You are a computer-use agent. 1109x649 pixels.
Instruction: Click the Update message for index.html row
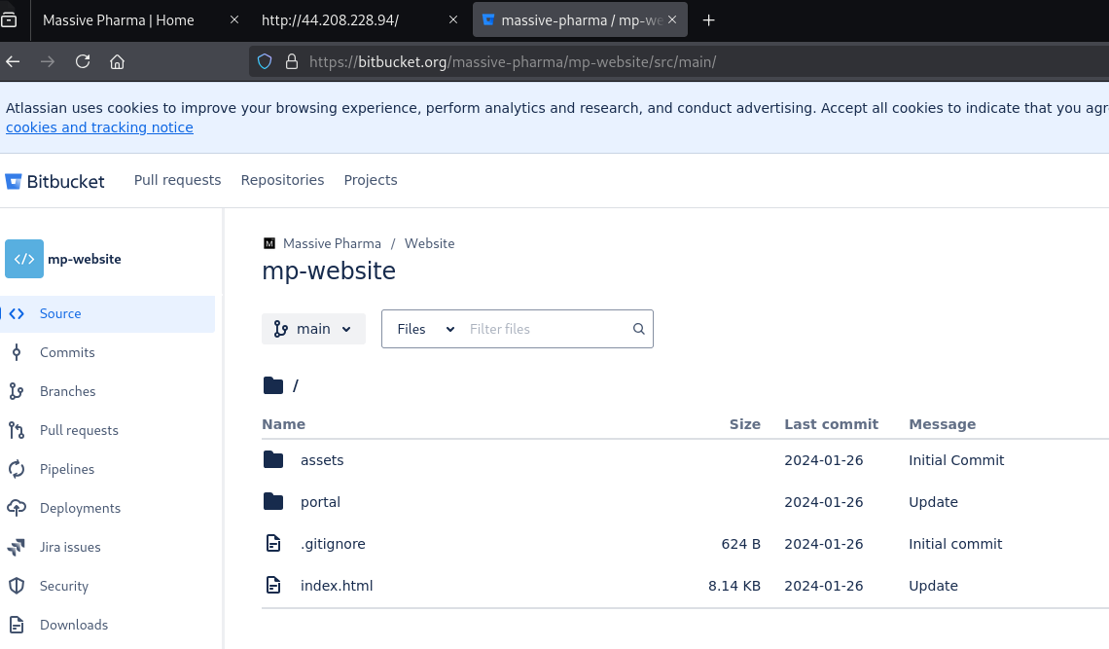point(934,586)
